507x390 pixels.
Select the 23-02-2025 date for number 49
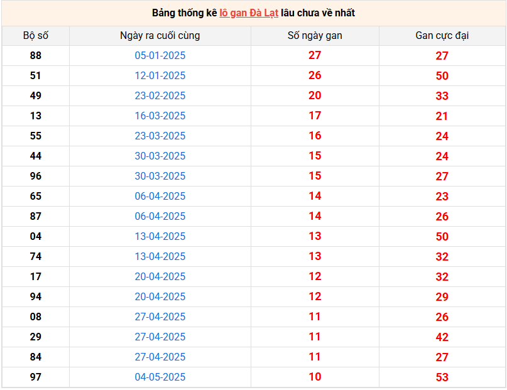pyautogui.click(x=160, y=96)
